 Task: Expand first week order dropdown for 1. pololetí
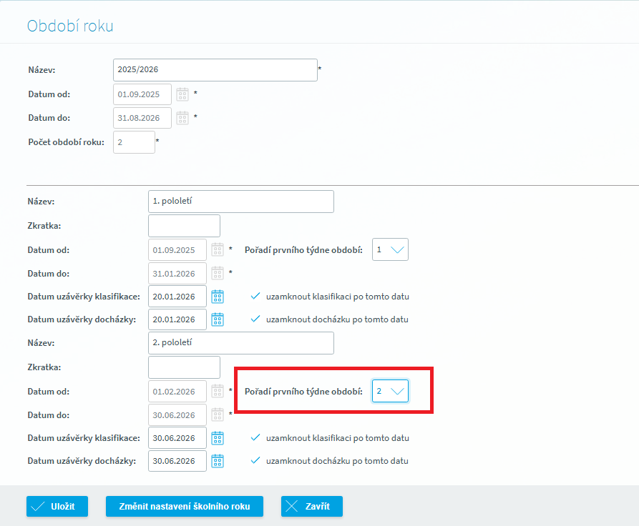pos(391,249)
